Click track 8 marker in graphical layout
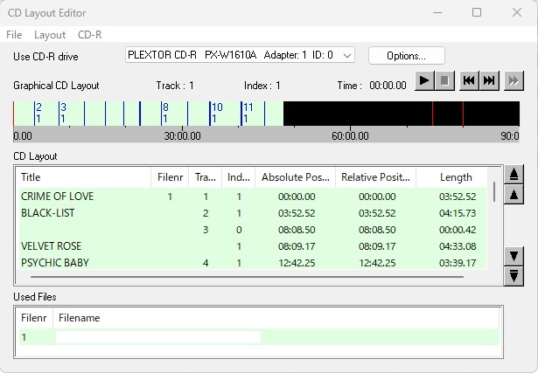The image size is (538, 373). pos(164,113)
